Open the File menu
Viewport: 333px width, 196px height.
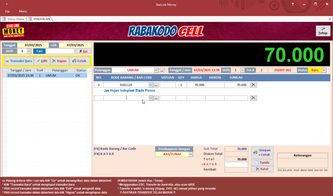(x=7, y=11)
